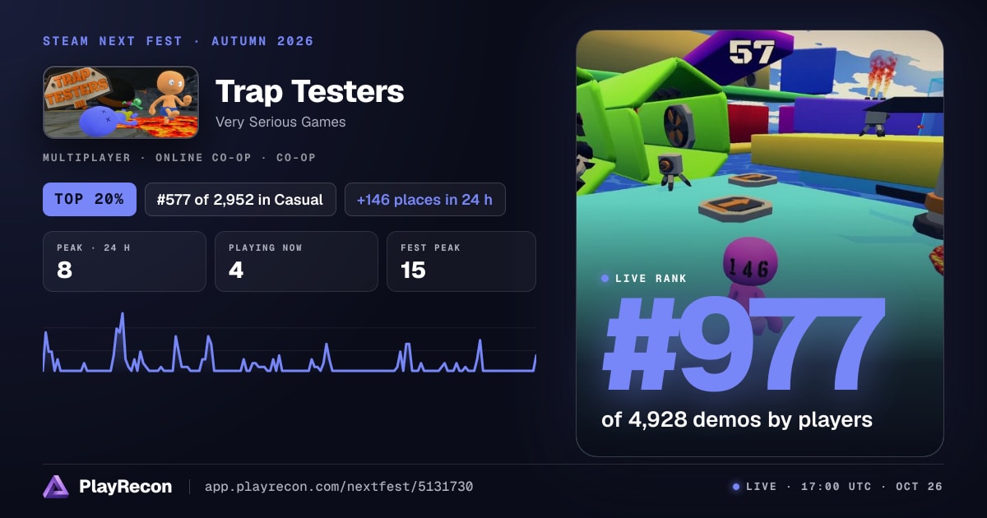
Task: Open the PEAK · 24 H stat card
Action: 124,261
